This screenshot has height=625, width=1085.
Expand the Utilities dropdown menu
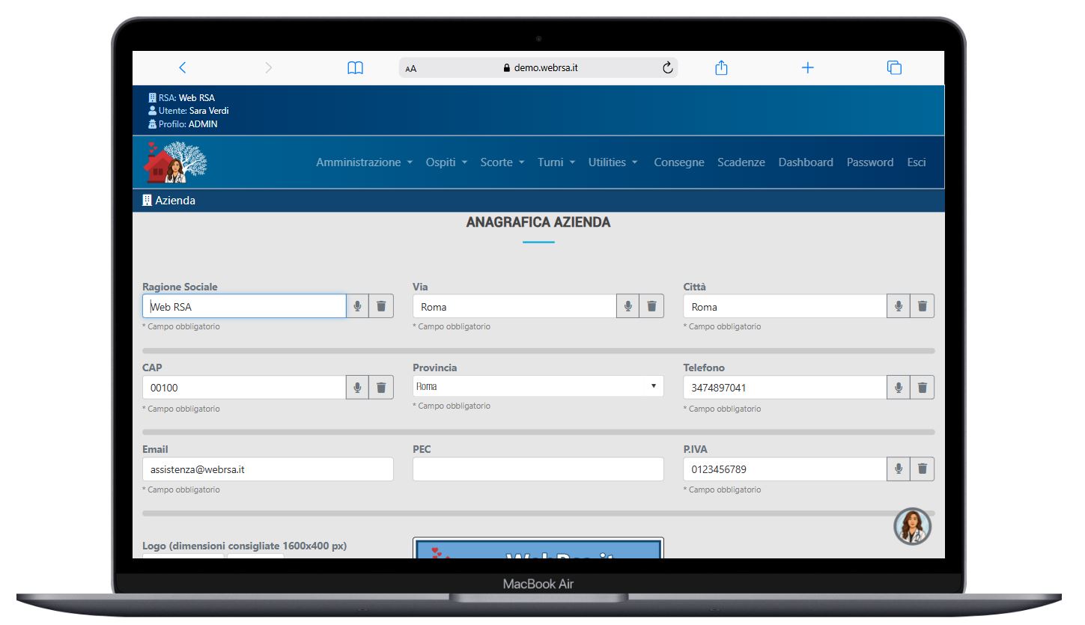(x=613, y=162)
